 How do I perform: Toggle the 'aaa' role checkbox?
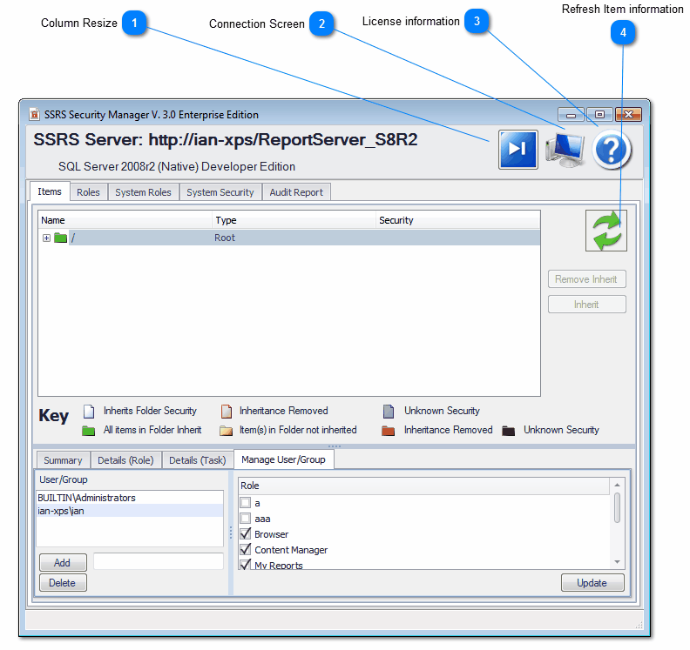(246, 518)
